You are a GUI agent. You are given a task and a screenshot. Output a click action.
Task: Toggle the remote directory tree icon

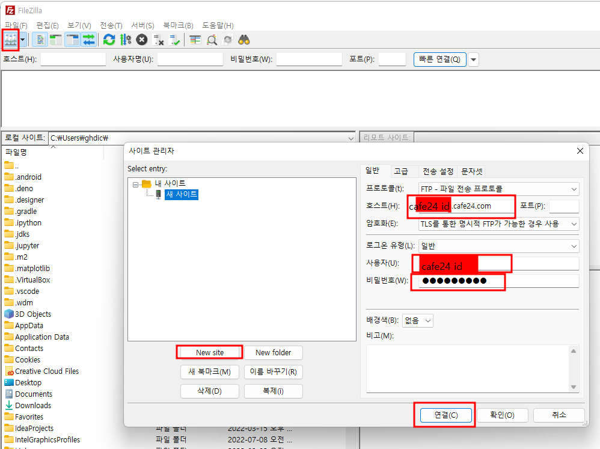tap(72, 40)
